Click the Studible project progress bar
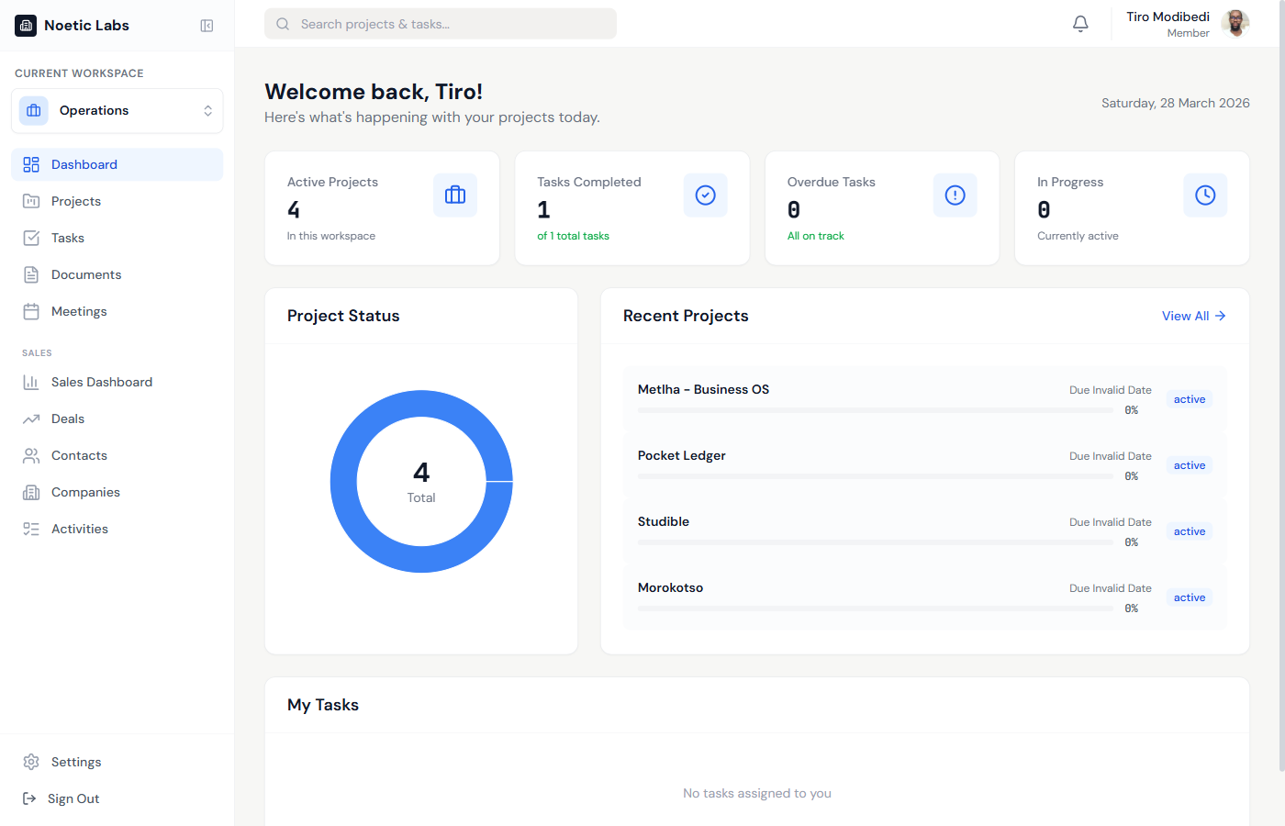Screen dimensions: 1285x826 point(877,541)
